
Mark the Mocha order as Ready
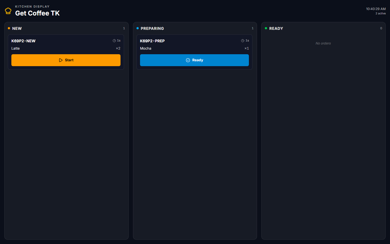[194, 60]
